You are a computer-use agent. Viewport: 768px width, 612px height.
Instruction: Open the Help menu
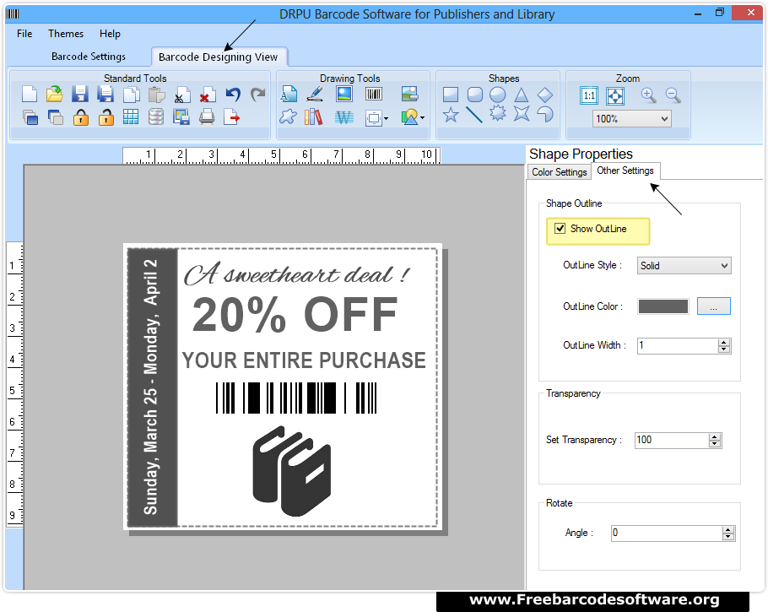[110, 33]
